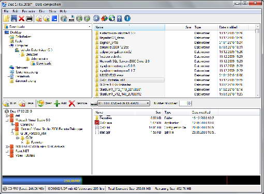This screenshot has height=194, width=264.
Task: Click the disc drive device icon in toolbar
Action: (x=71, y=19)
